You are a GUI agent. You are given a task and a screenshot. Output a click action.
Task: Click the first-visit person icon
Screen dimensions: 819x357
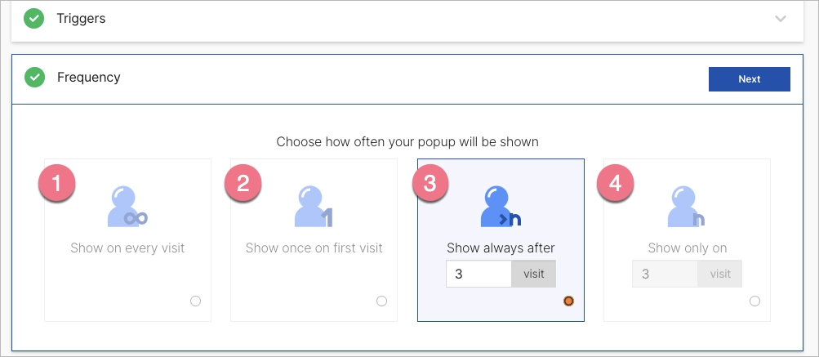pos(314,206)
